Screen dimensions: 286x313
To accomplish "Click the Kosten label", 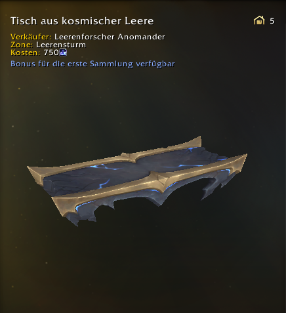I will click(26, 52).
